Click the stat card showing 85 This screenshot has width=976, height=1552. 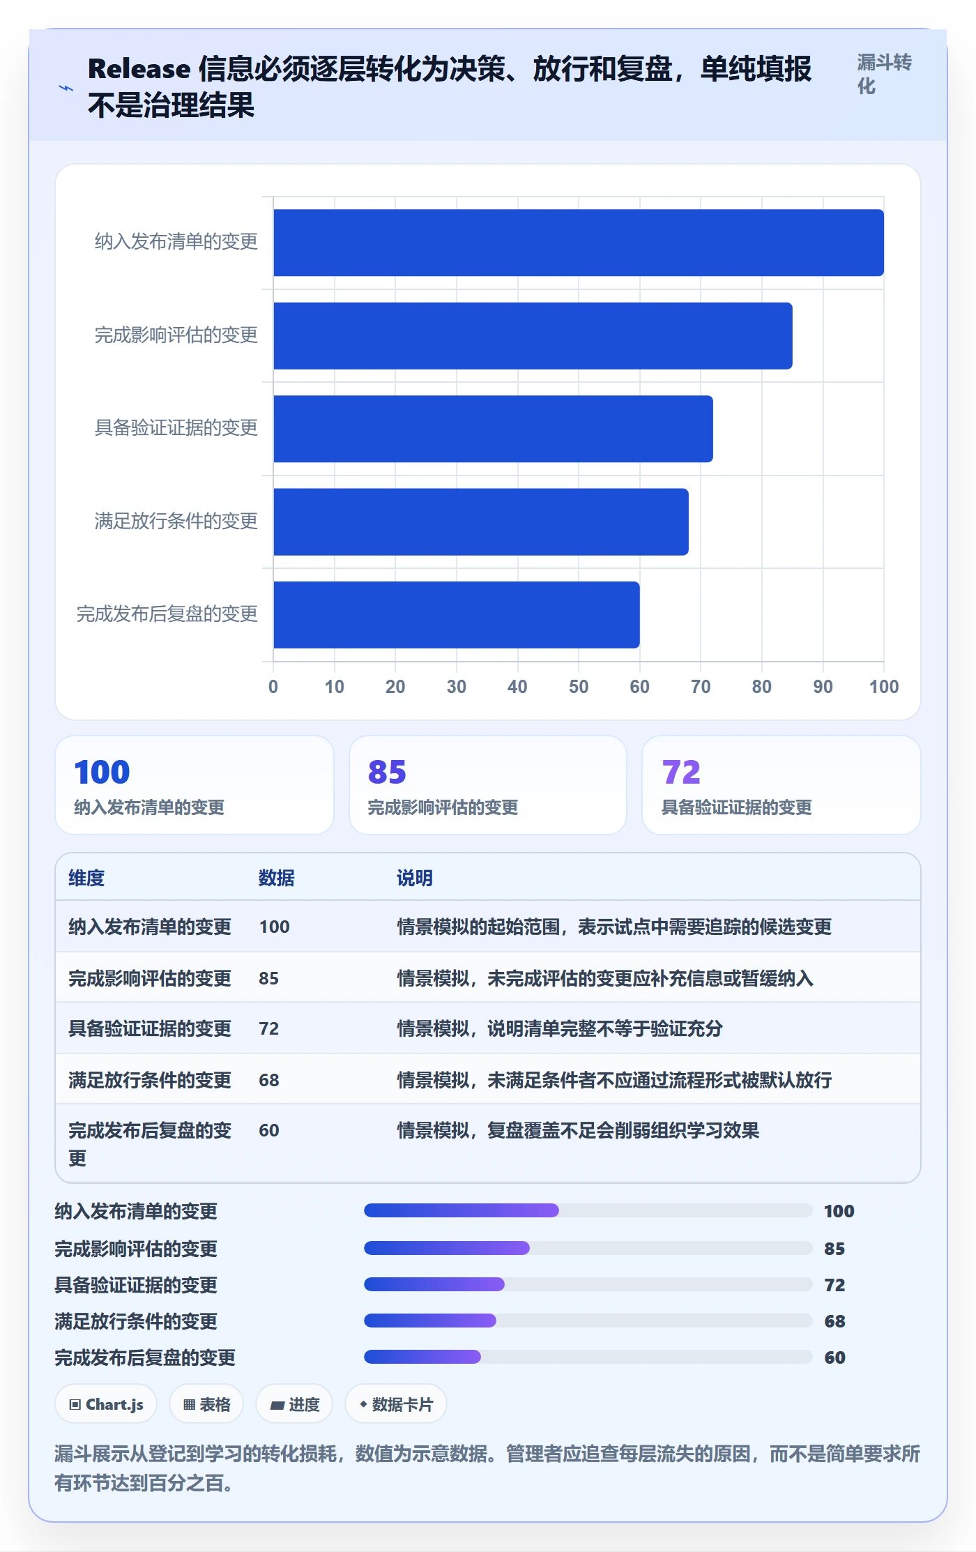pyautogui.click(x=488, y=785)
